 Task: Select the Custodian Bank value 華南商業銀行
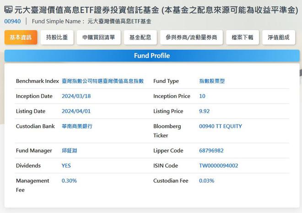(77, 126)
